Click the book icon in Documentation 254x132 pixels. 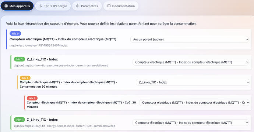point(109,6)
